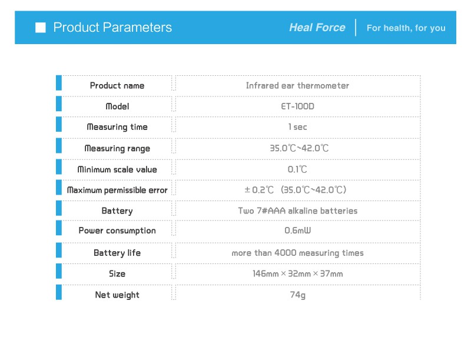
Task: Click the Maximum permissible error label
Action: [x=117, y=190]
